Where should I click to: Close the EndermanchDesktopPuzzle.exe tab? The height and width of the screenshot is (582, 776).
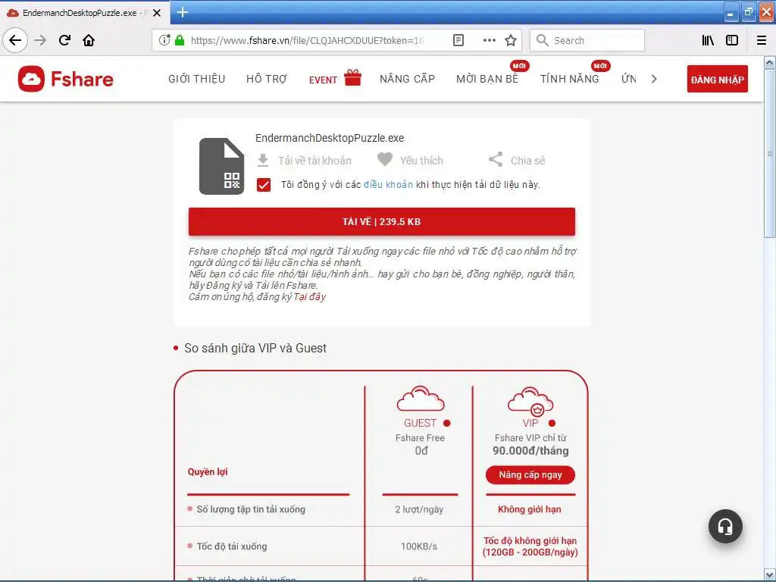(x=157, y=13)
